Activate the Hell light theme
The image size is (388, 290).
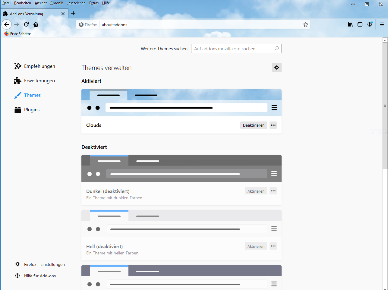tap(256, 246)
